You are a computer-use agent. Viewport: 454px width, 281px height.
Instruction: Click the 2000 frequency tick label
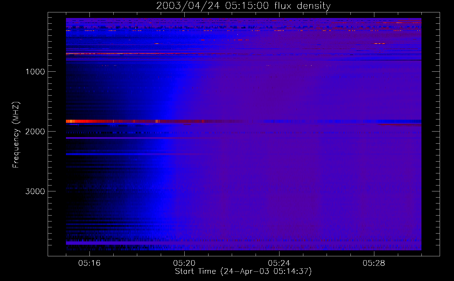point(35,132)
